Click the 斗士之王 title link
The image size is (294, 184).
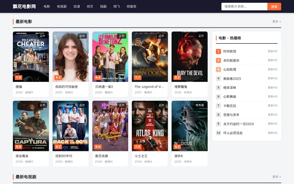[x=141, y=156]
